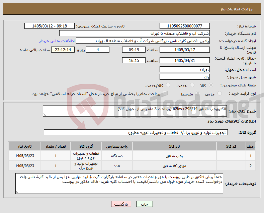Click the تاریخ نیاز column header
The height and width of the screenshot is (213, 264).
24,146
